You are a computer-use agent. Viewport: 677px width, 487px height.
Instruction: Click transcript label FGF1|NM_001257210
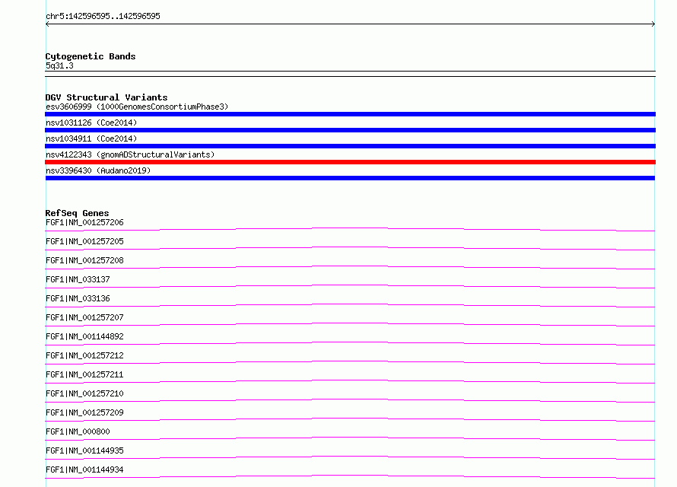(84, 393)
